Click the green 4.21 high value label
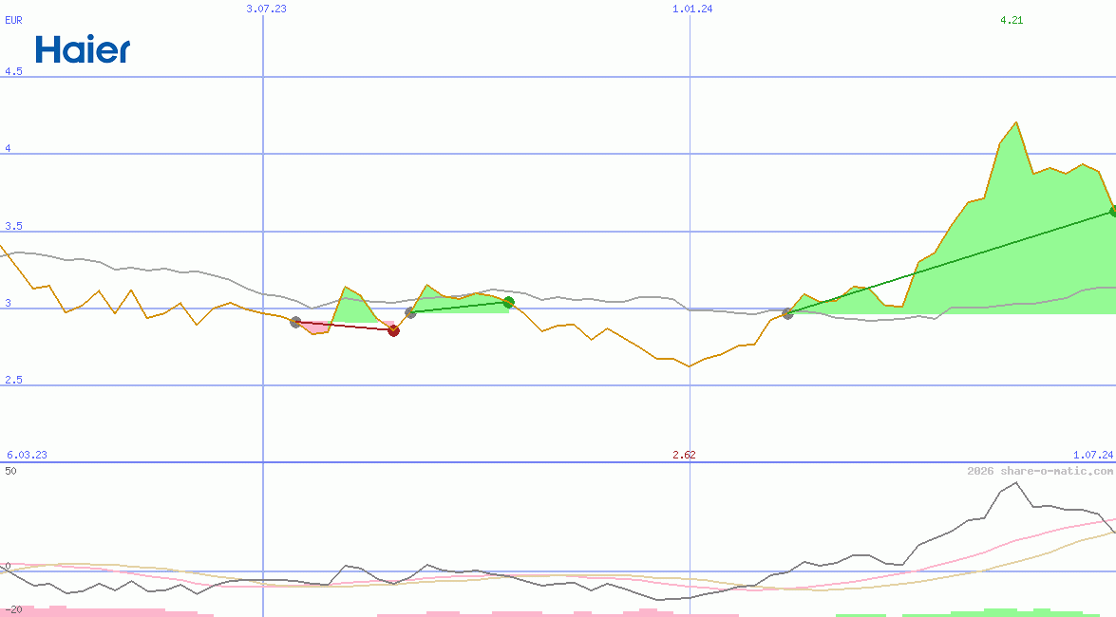Screen dimensions: 1116x617 click(1011, 20)
